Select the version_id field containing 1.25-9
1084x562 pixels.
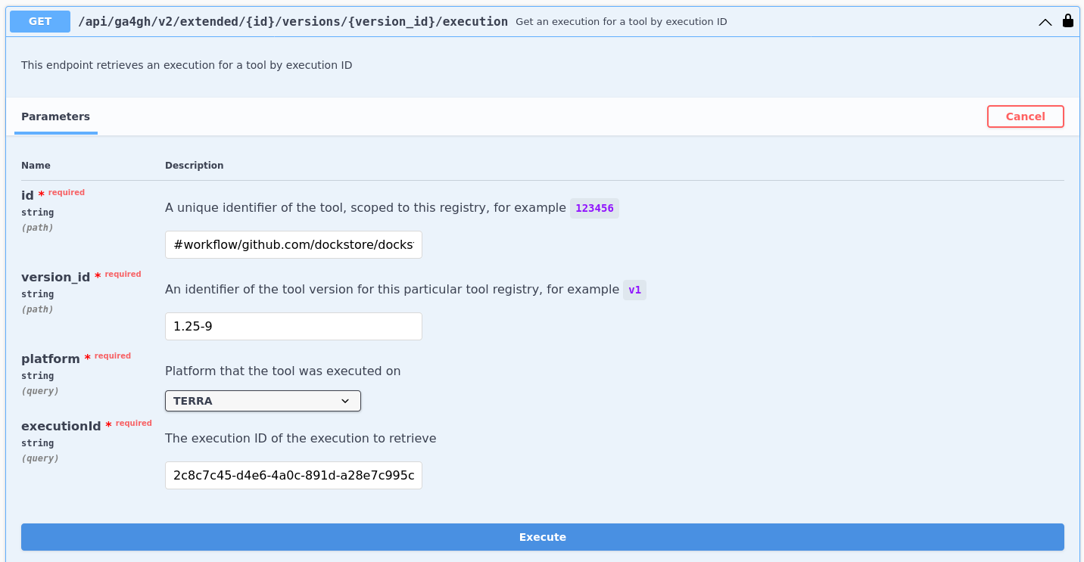point(293,326)
